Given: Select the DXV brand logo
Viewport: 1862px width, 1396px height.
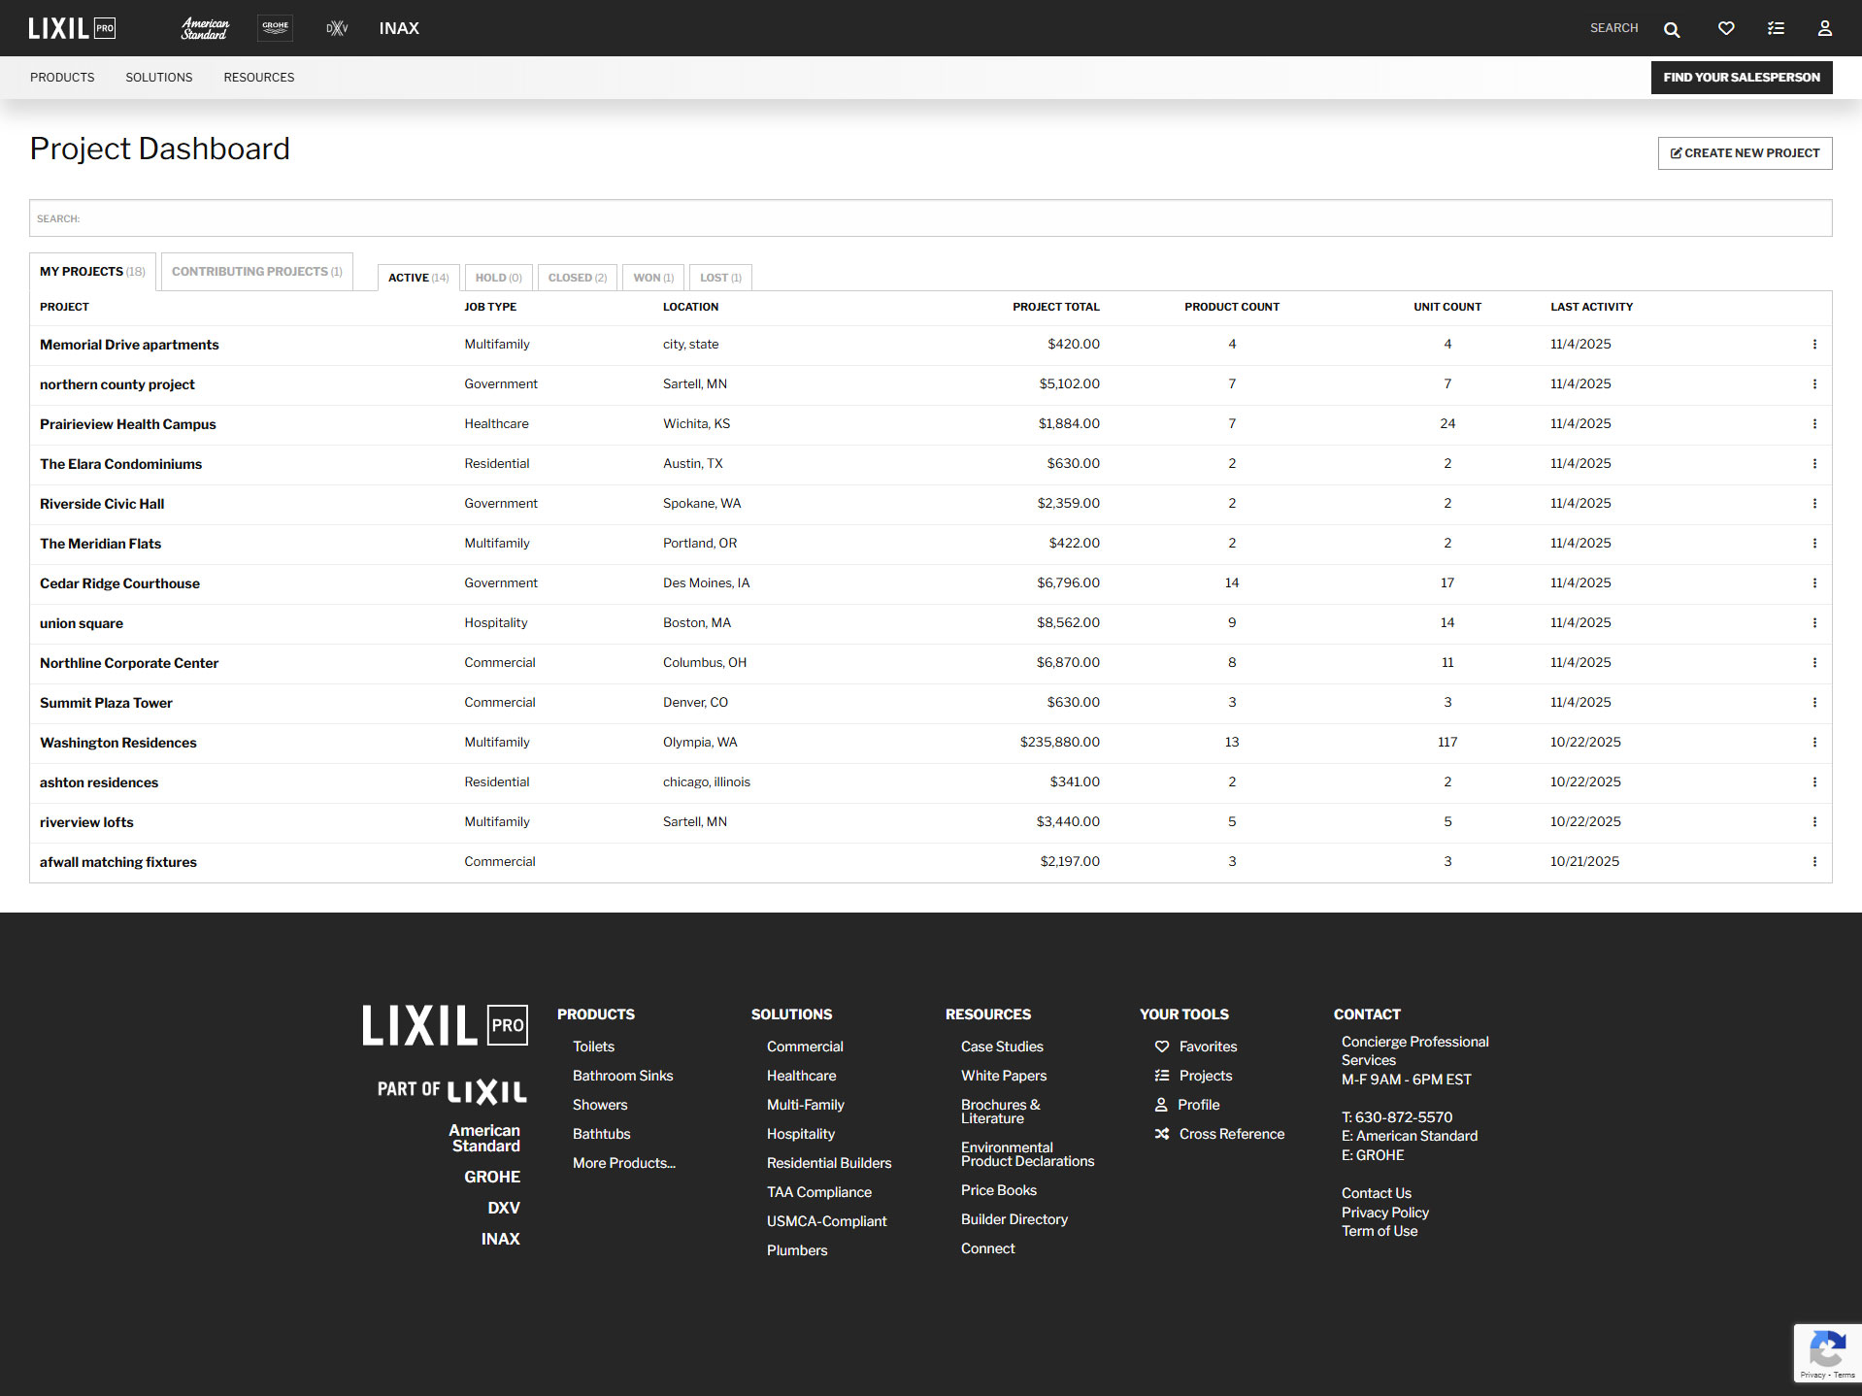Looking at the screenshot, I should 336,28.
